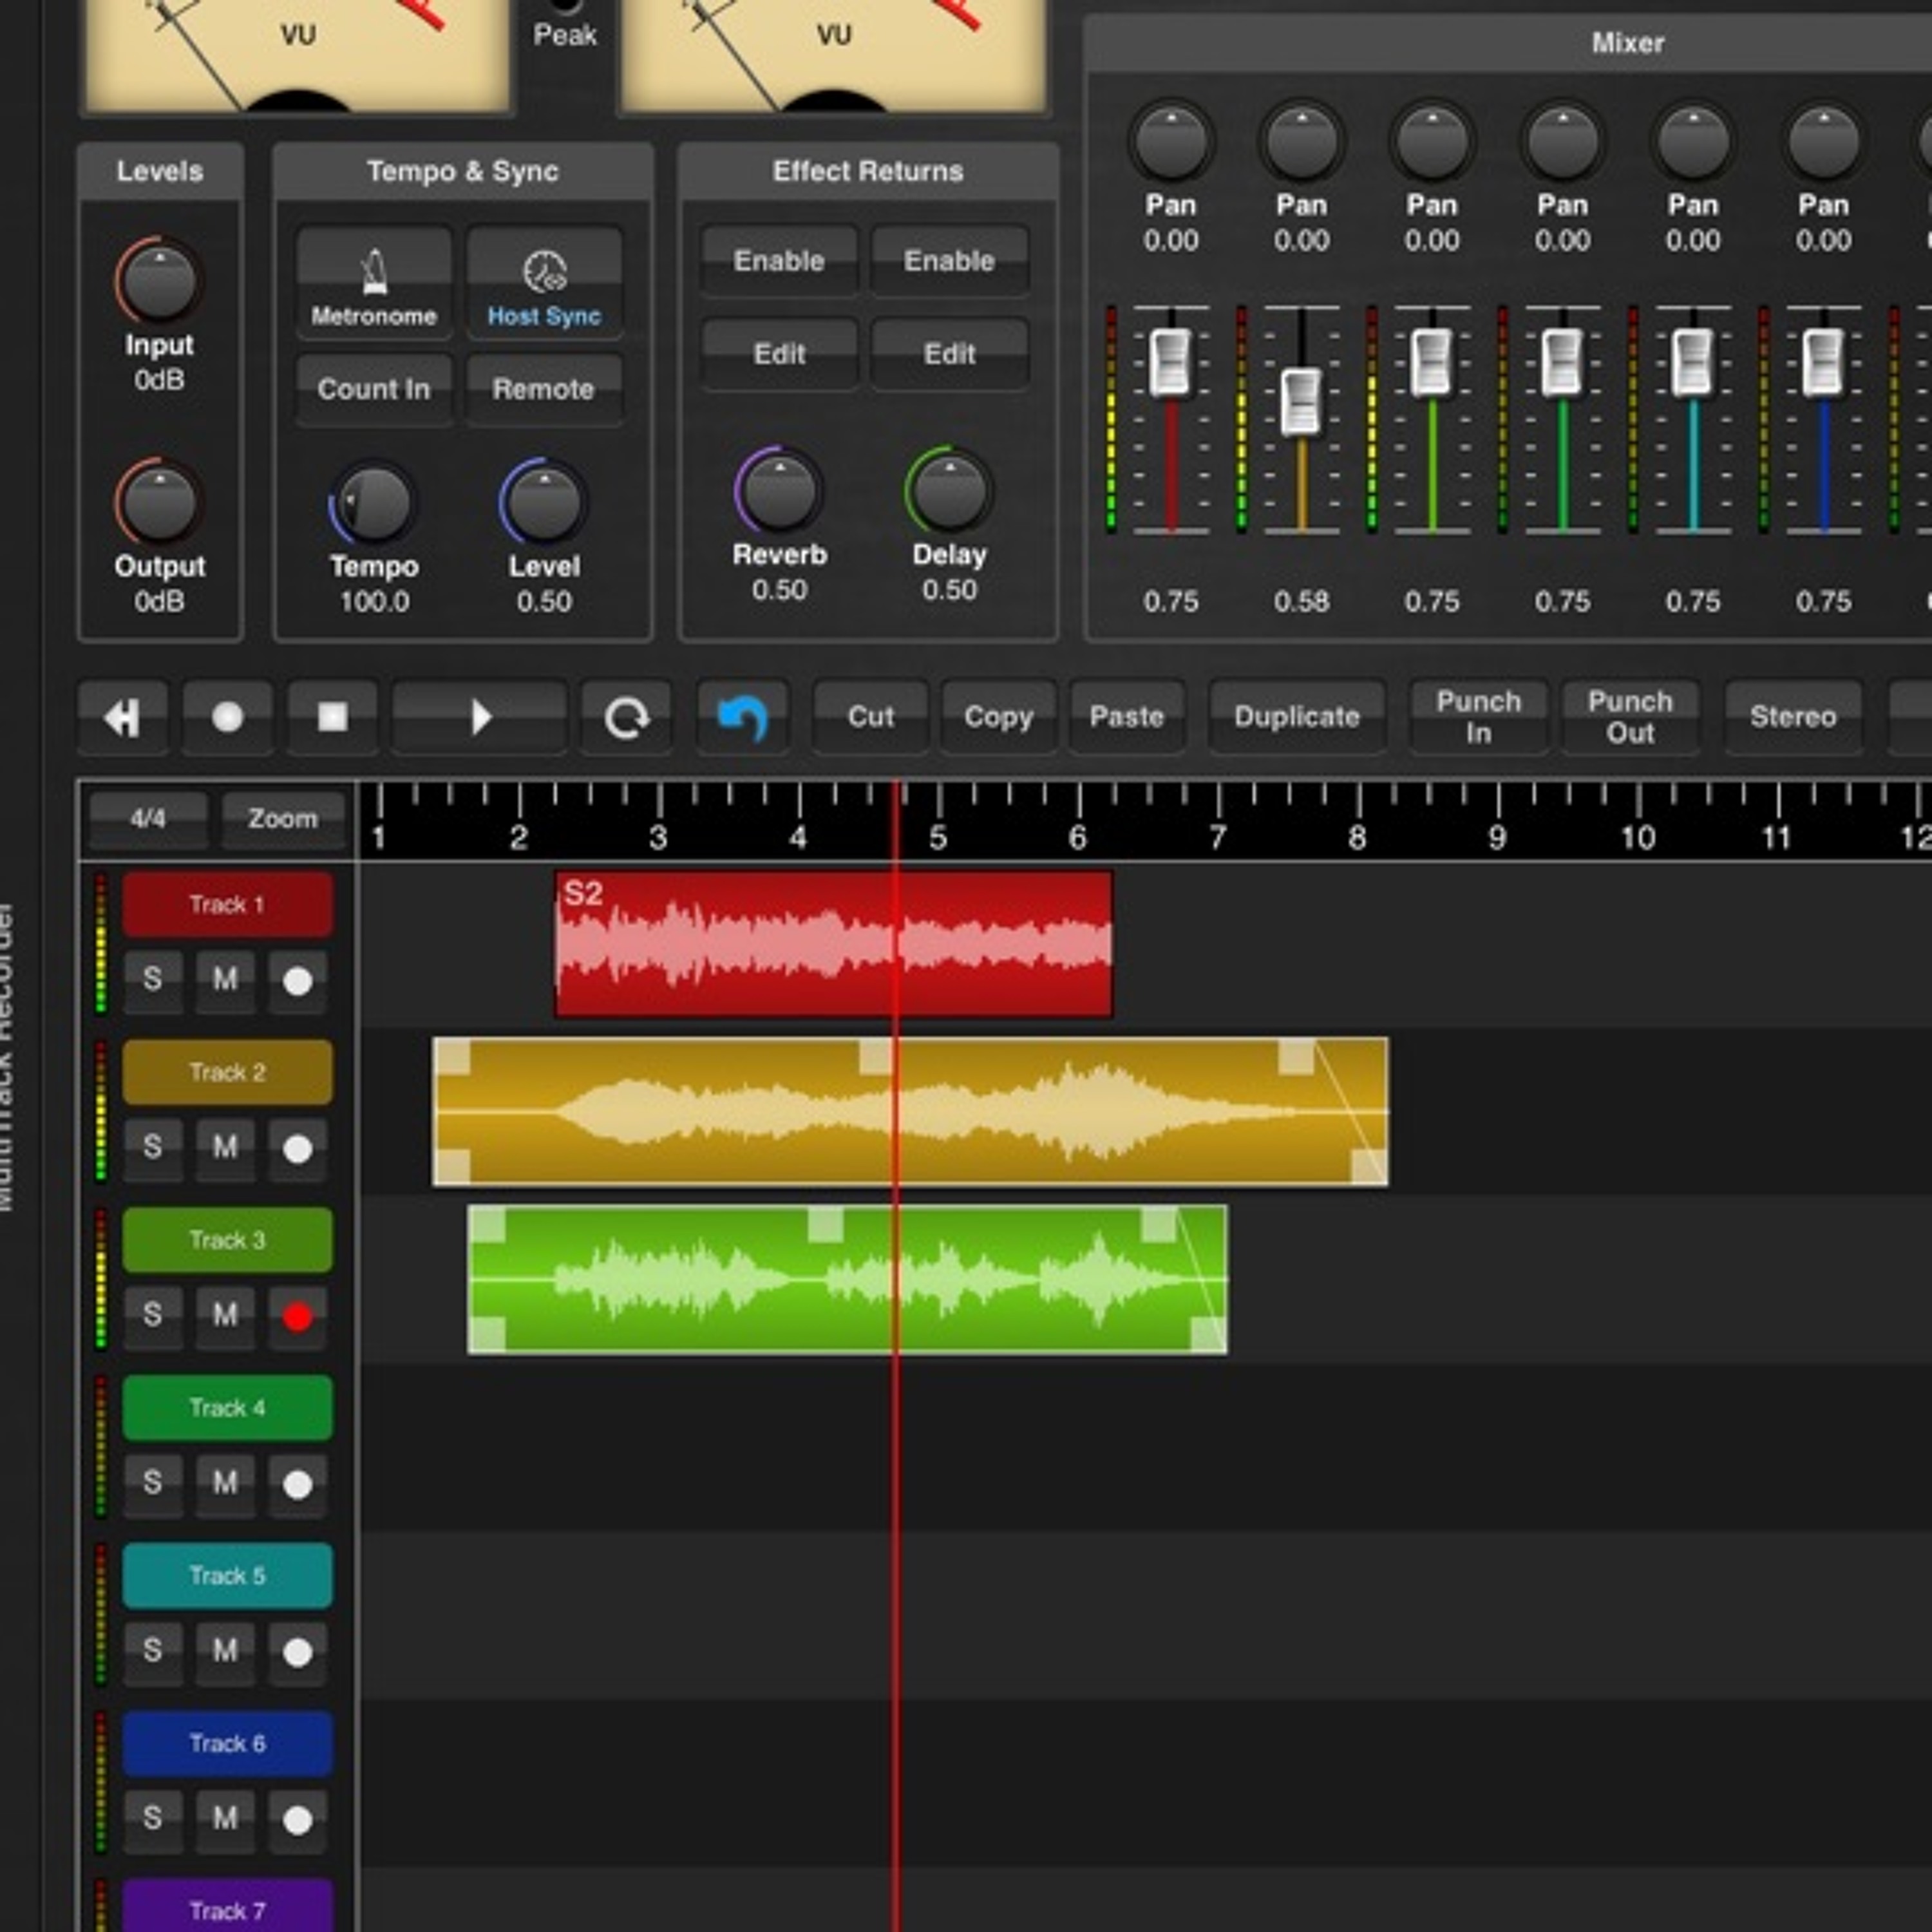Click the Reverb return knob

click(779, 490)
